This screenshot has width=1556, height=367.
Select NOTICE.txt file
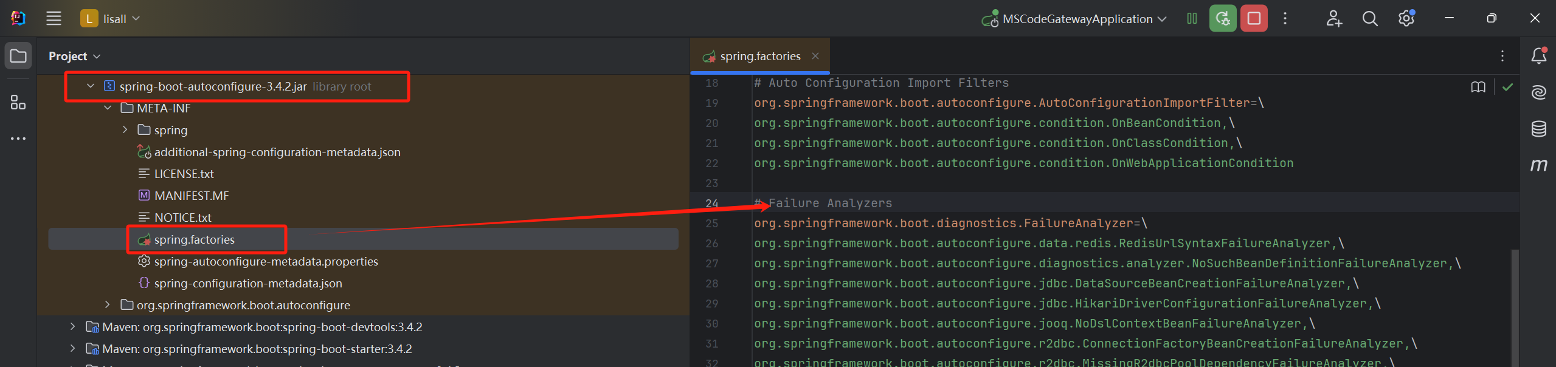pyautogui.click(x=183, y=218)
